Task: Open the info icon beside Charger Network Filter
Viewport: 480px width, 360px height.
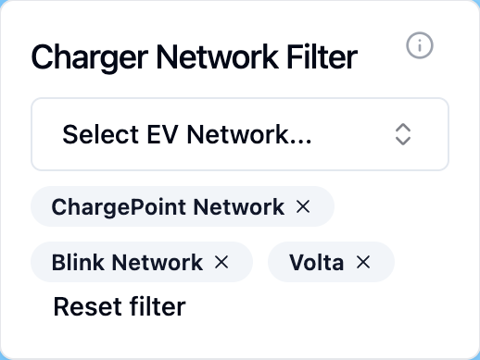Action: pos(420,45)
